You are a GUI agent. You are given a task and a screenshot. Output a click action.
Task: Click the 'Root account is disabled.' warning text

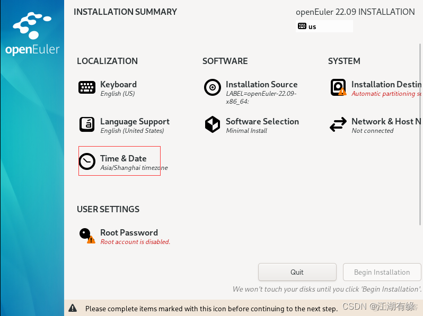(135, 242)
